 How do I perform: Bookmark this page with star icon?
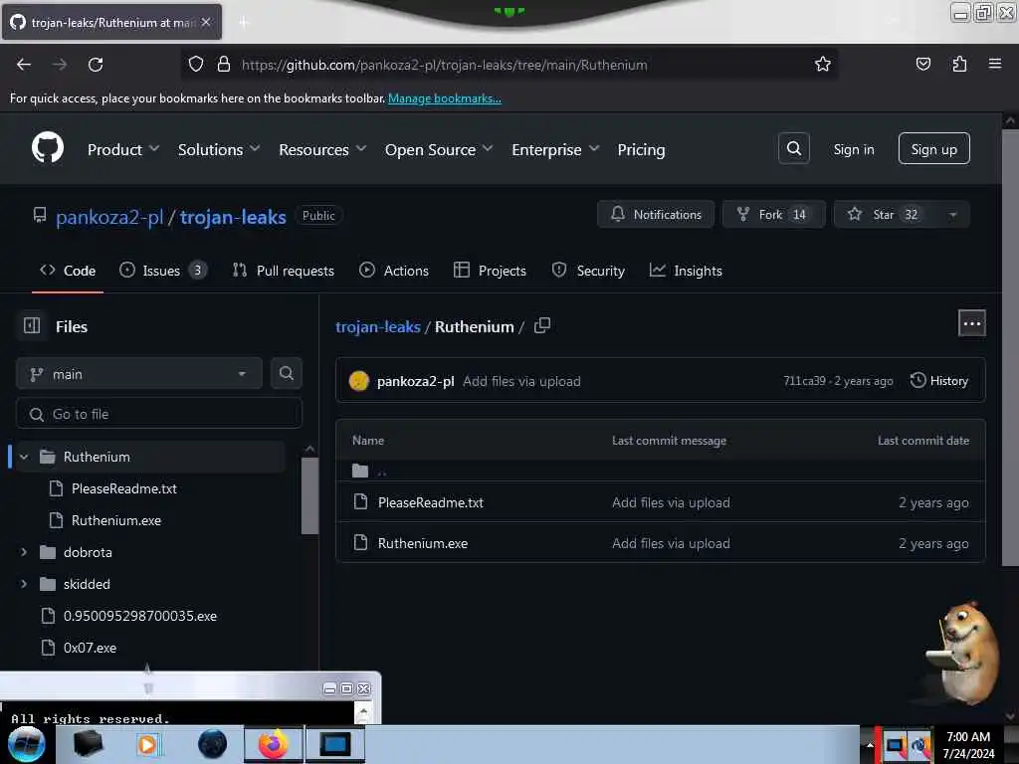click(x=823, y=65)
